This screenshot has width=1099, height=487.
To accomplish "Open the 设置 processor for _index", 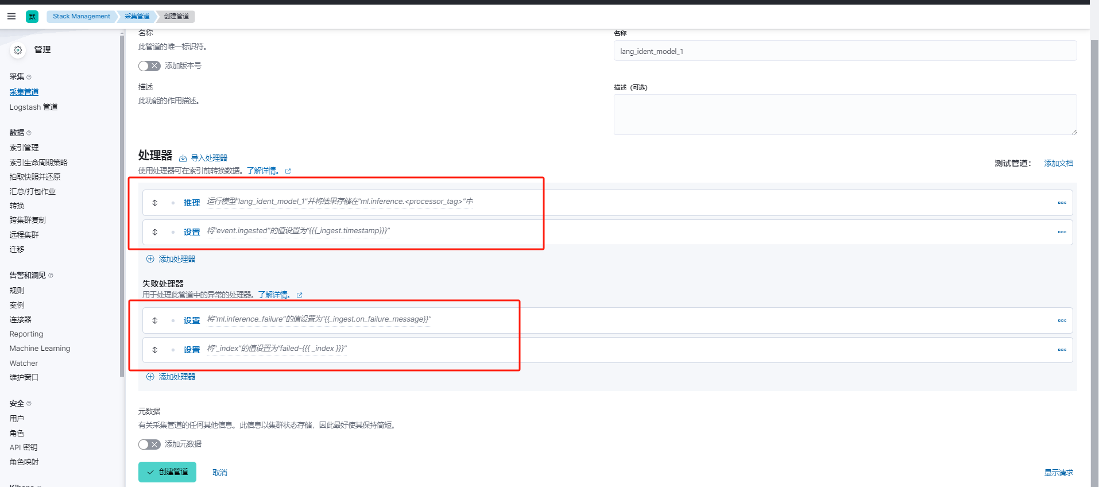I will [x=192, y=350].
